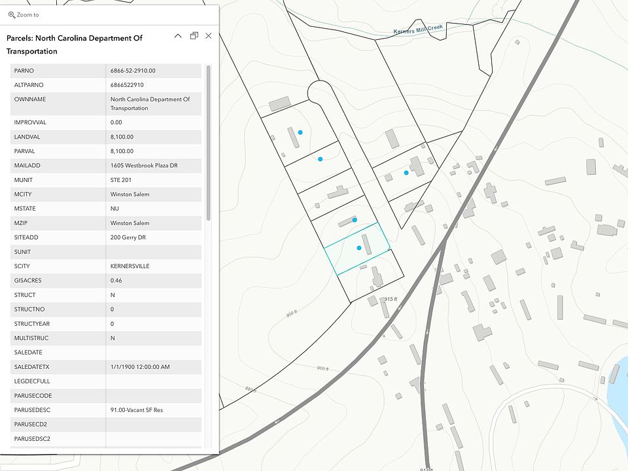Click the popup attribute table scrollbar
628x471 pixels.
[208, 143]
